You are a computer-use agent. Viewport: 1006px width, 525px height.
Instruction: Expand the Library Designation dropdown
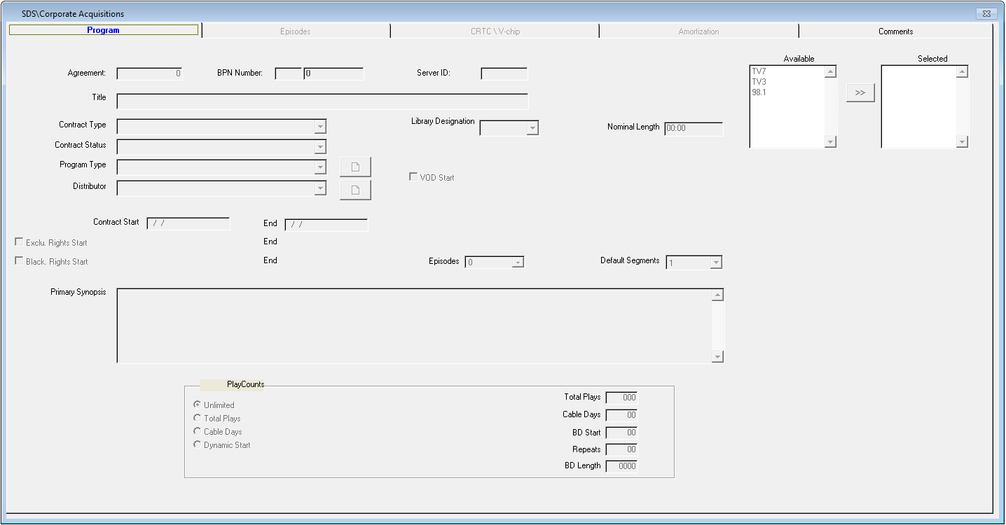[x=532, y=128]
